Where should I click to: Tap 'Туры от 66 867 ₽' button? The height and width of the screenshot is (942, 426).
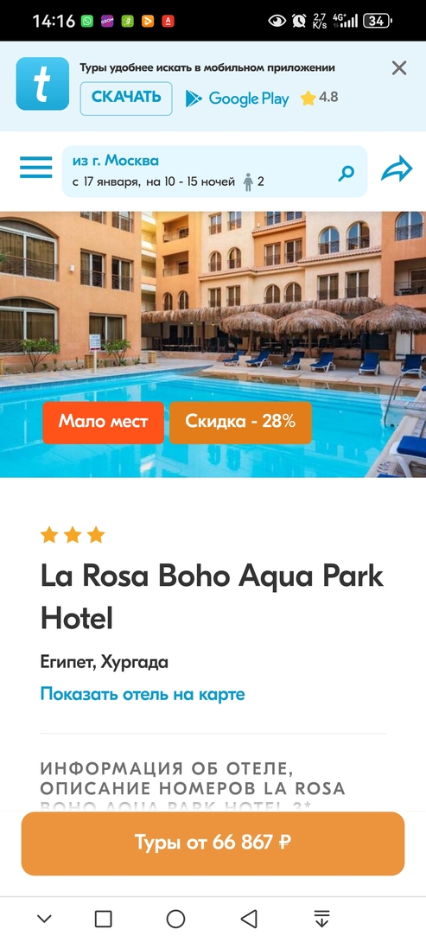point(213,843)
